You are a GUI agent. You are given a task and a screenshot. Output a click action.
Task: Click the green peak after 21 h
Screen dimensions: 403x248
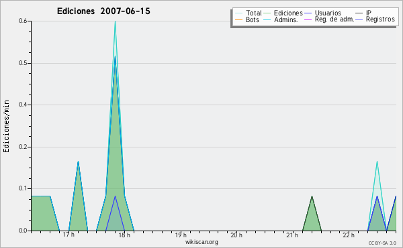click(312, 197)
